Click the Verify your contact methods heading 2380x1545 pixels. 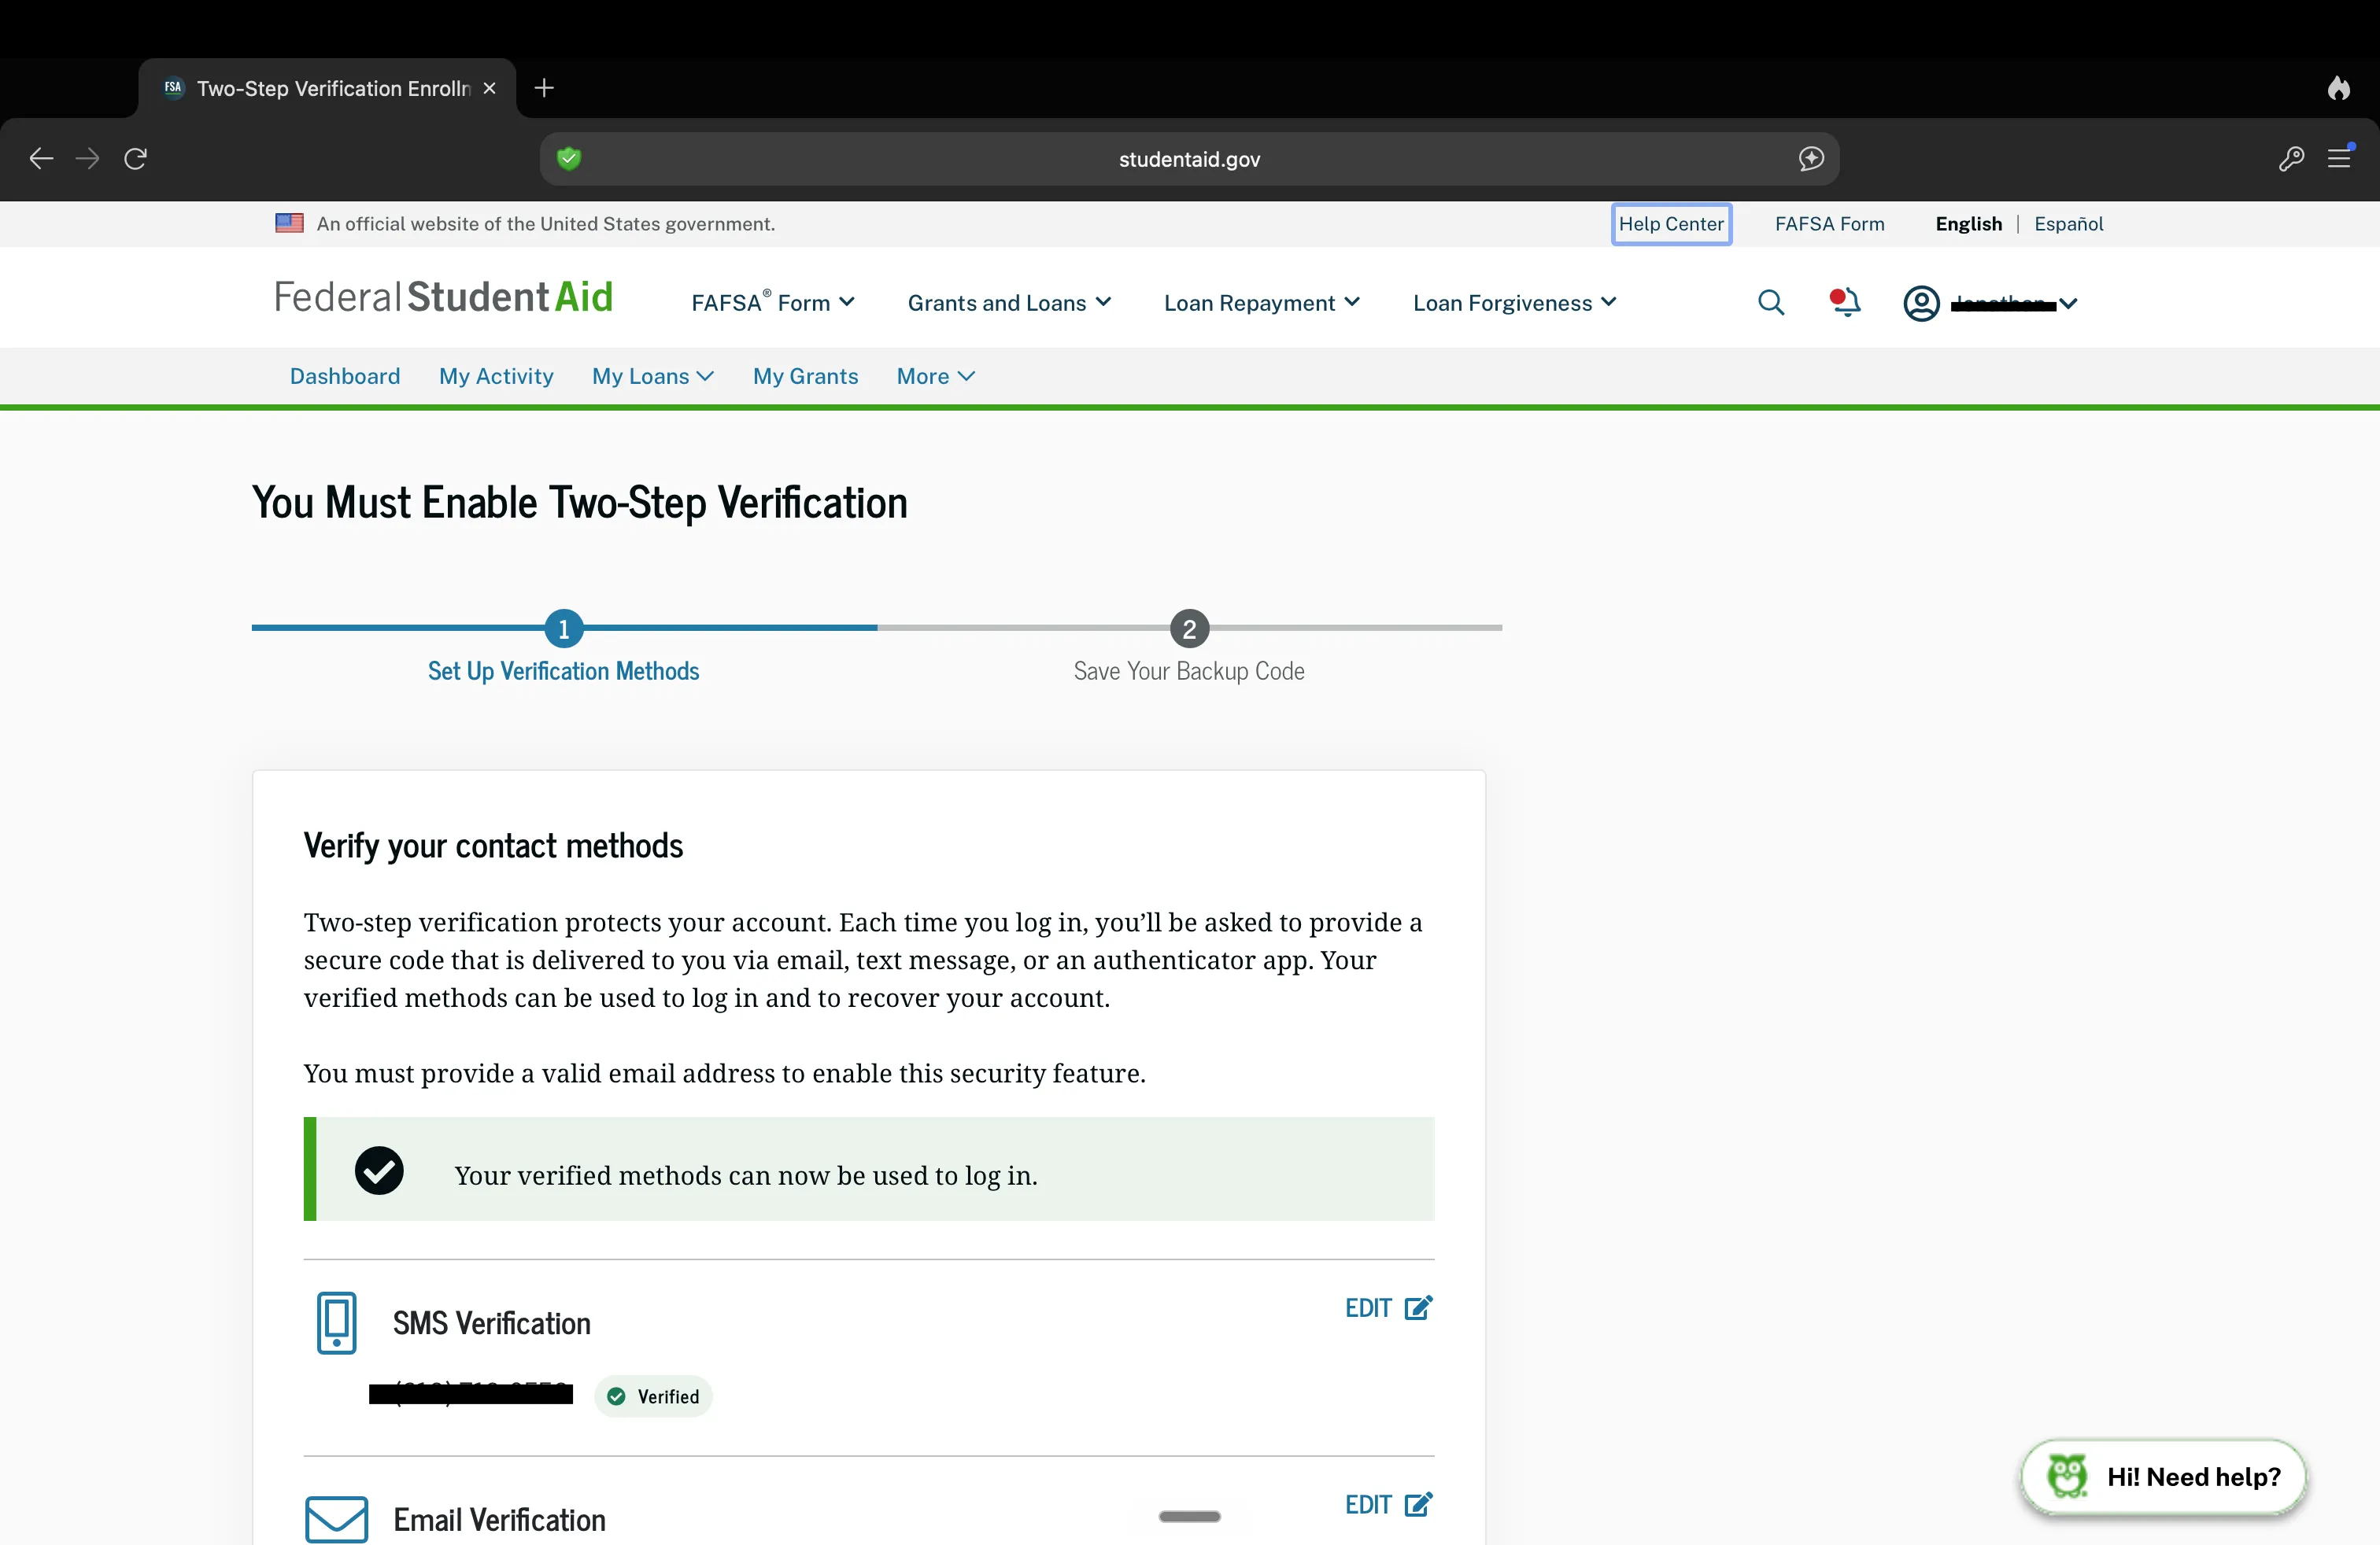pos(493,846)
